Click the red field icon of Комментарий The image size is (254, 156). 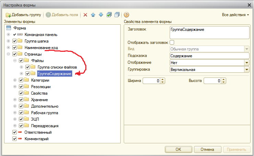click(20, 139)
